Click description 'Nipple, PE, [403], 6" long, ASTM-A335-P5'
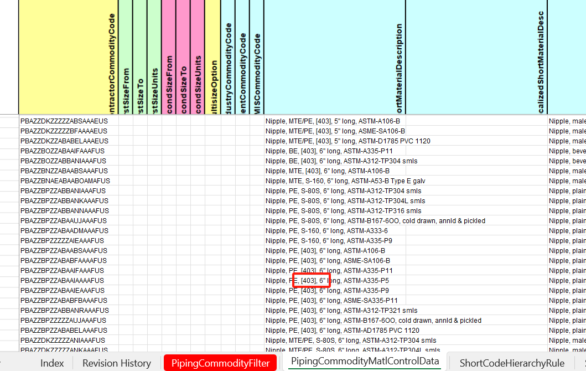Viewport: 586px width, 371px height. pyautogui.click(x=328, y=281)
